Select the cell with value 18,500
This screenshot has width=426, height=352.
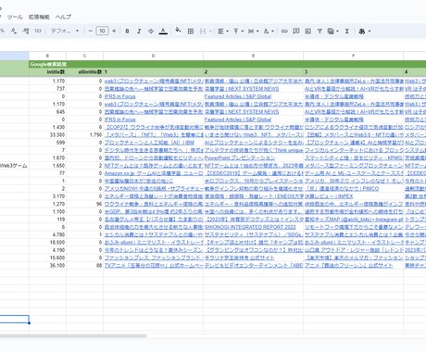[47, 243]
